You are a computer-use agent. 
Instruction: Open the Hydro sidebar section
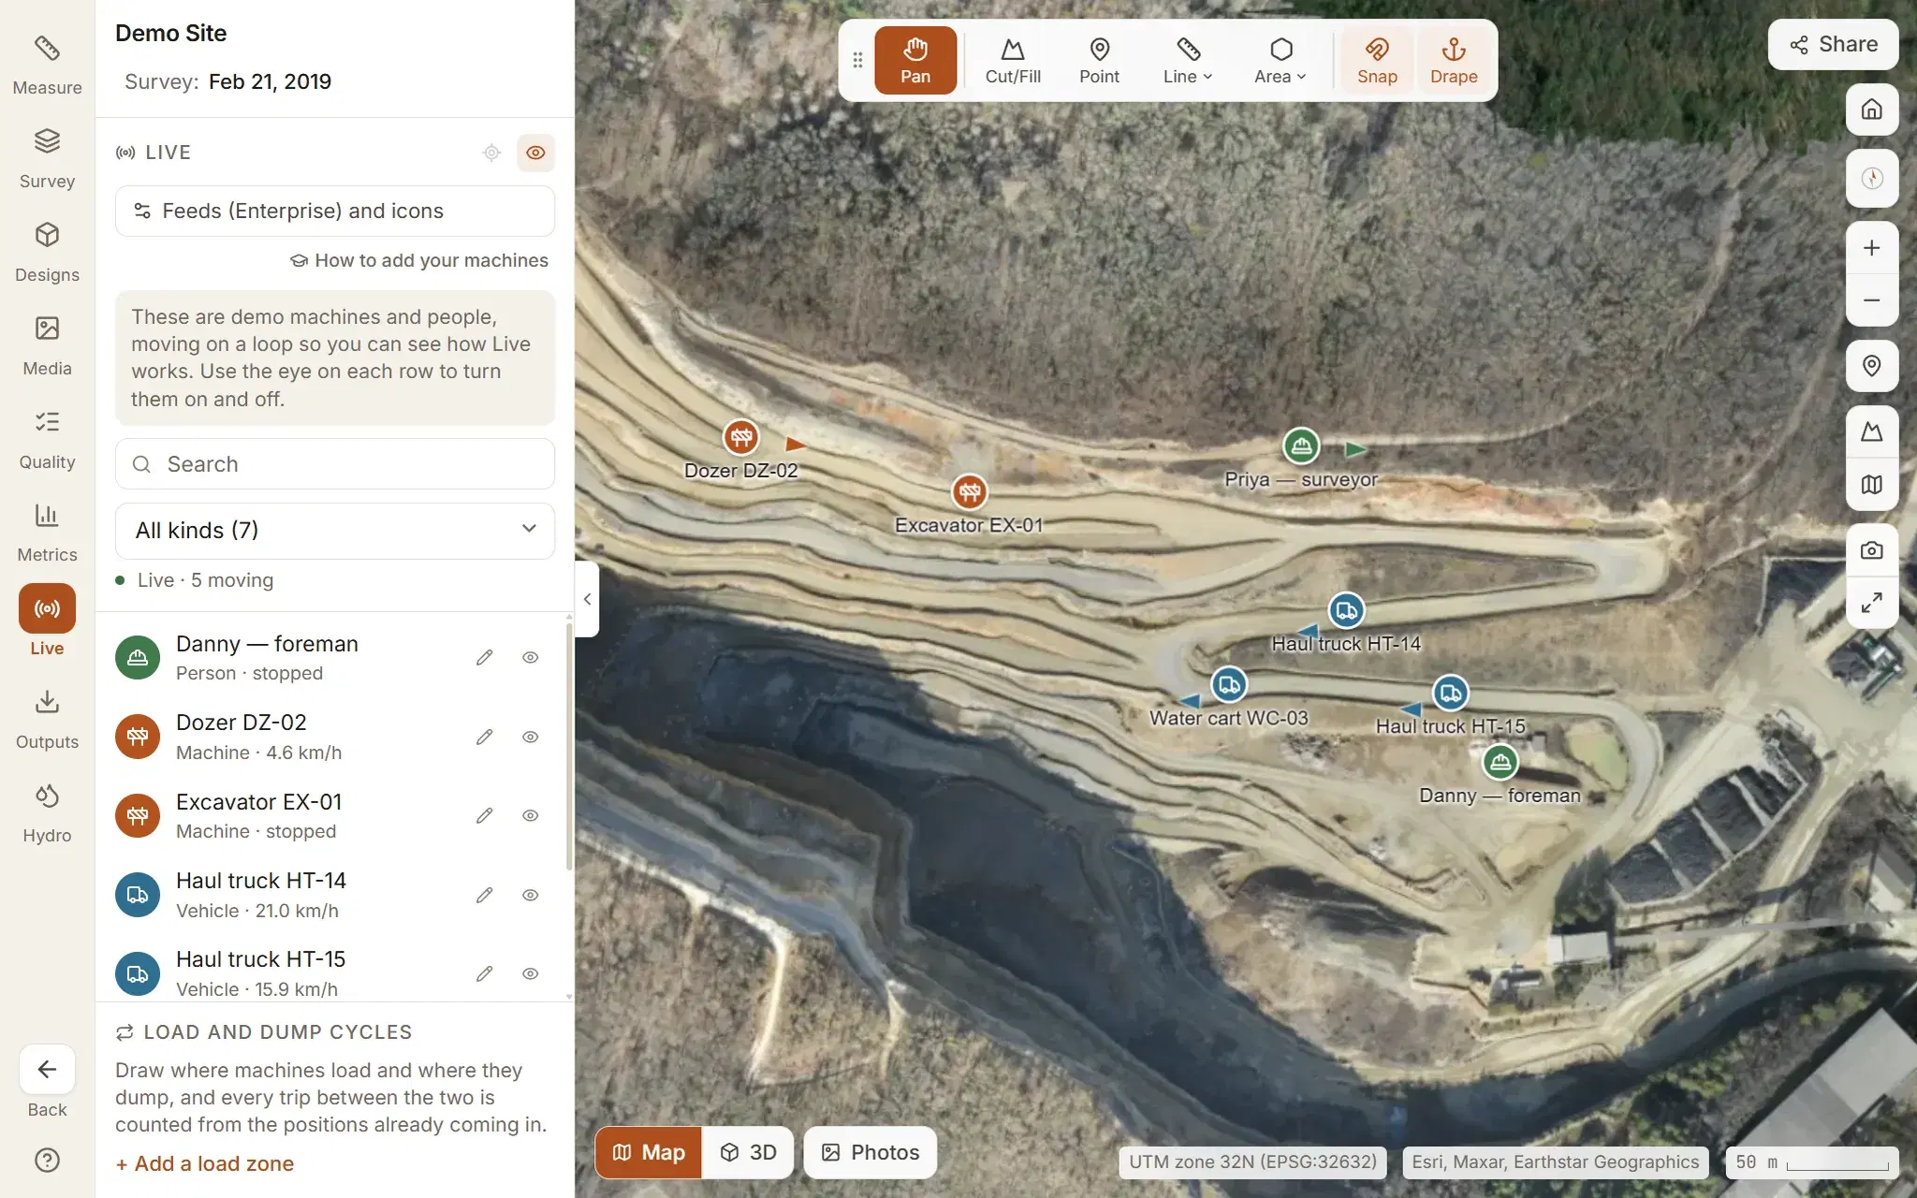tap(47, 814)
